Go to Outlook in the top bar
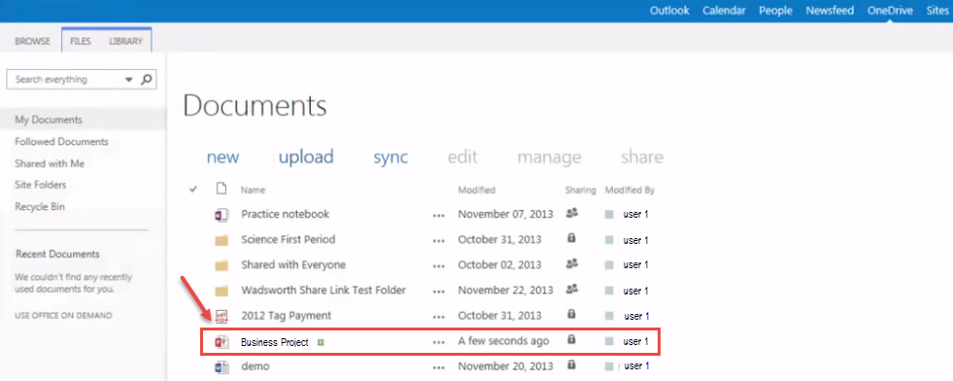The width and height of the screenshot is (953, 381). coord(669,11)
